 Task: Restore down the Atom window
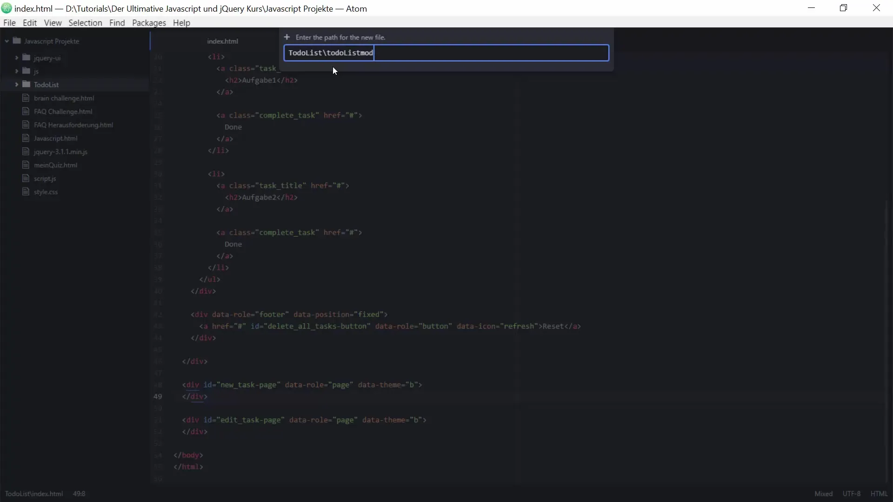844,8
